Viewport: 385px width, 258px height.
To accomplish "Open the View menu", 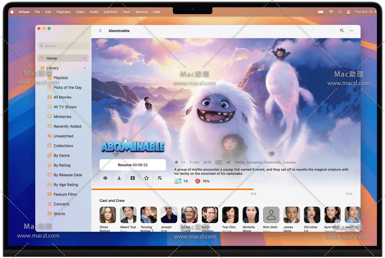I will coord(126,12).
